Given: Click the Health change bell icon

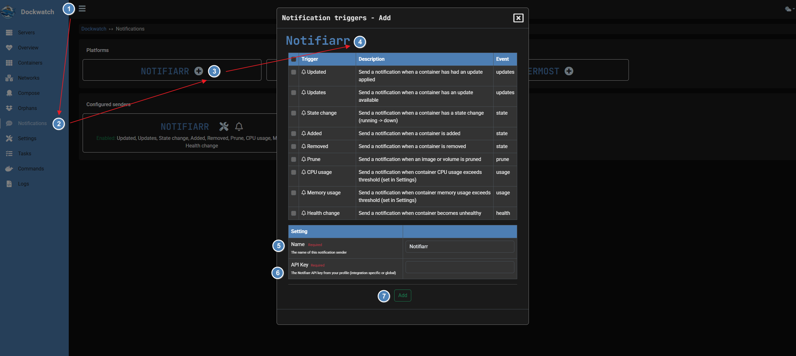Looking at the screenshot, I should tap(304, 213).
